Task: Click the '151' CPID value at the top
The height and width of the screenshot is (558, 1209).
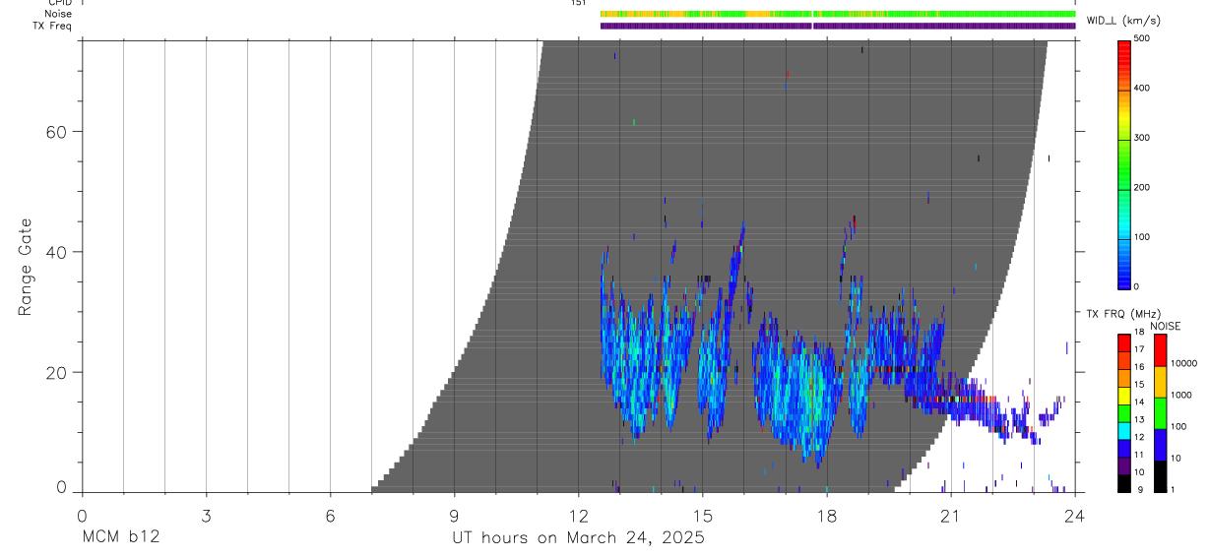Action: [x=578, y=3]
